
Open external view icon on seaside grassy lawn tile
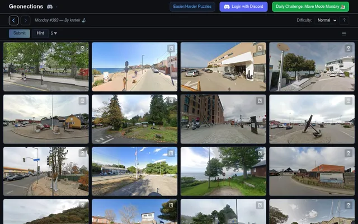[x=260, y=153]
